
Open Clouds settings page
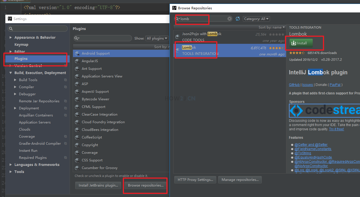(x=25, y=129)
